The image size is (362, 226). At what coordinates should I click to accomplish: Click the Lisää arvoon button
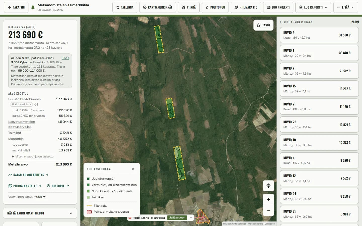177,218
